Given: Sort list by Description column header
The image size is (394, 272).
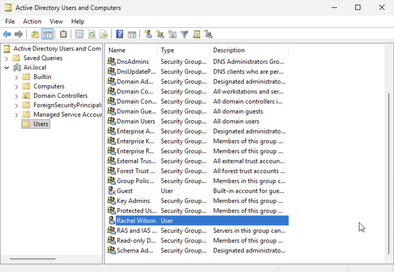Looking at the screenshot, I should (249, 50).
